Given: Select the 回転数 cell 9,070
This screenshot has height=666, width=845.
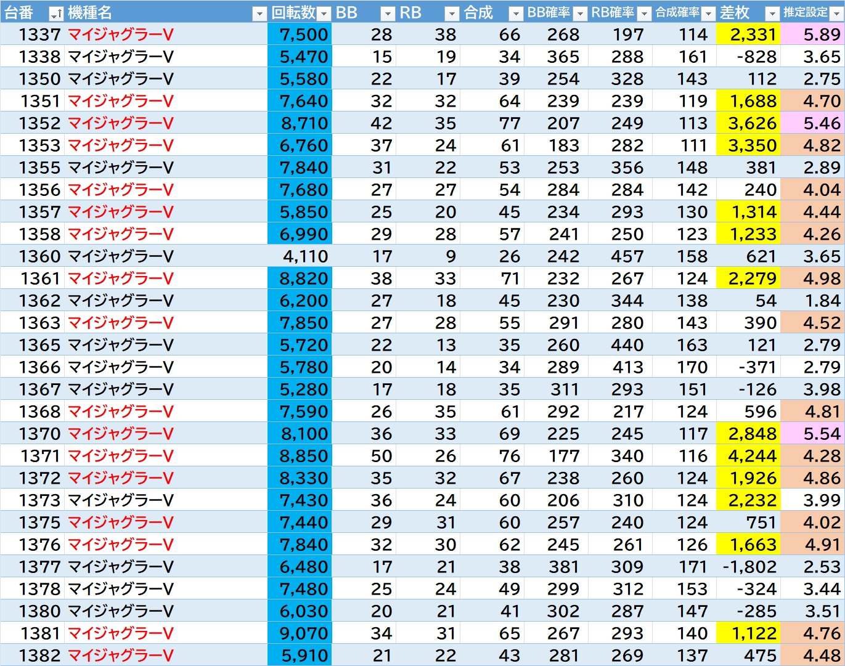Looking at the screenshot, I should click(300, 633).
